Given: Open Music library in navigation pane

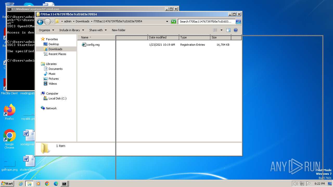Looking at the screenshot, I should pyautogui.click(x=52, y=74).
